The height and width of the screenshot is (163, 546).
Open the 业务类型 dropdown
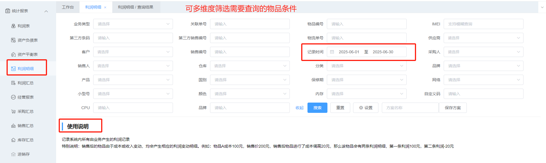click(x=133, y=24)
